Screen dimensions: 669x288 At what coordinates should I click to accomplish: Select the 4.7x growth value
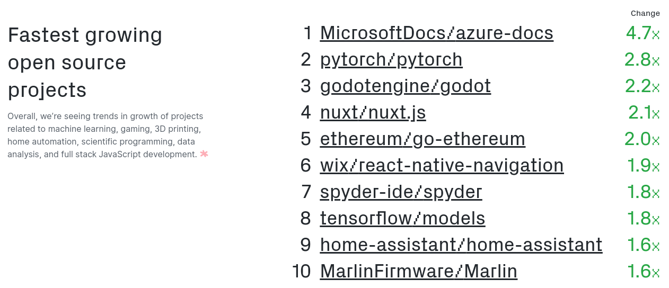pyautogui.click(x=643, y=33)
